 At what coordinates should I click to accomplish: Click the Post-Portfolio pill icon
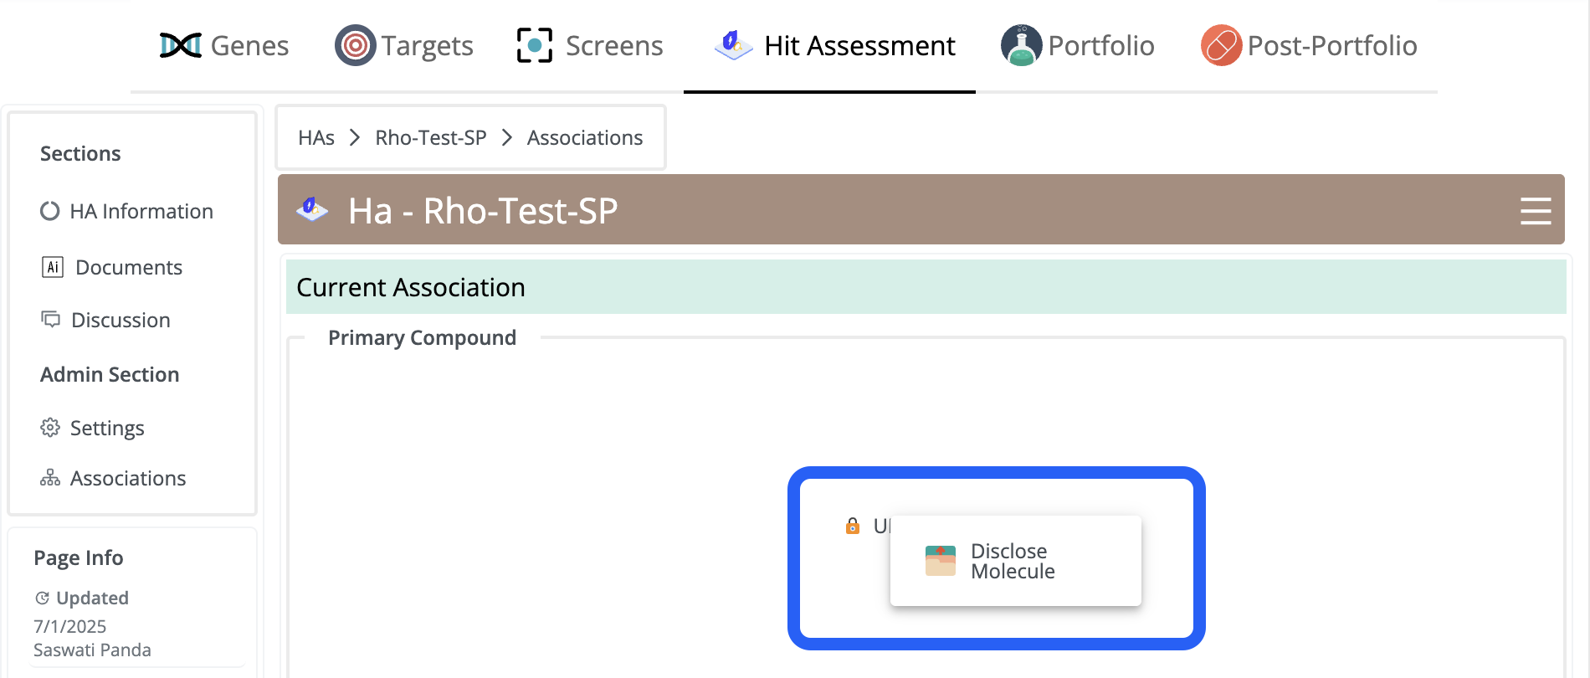pos(1221,45)
